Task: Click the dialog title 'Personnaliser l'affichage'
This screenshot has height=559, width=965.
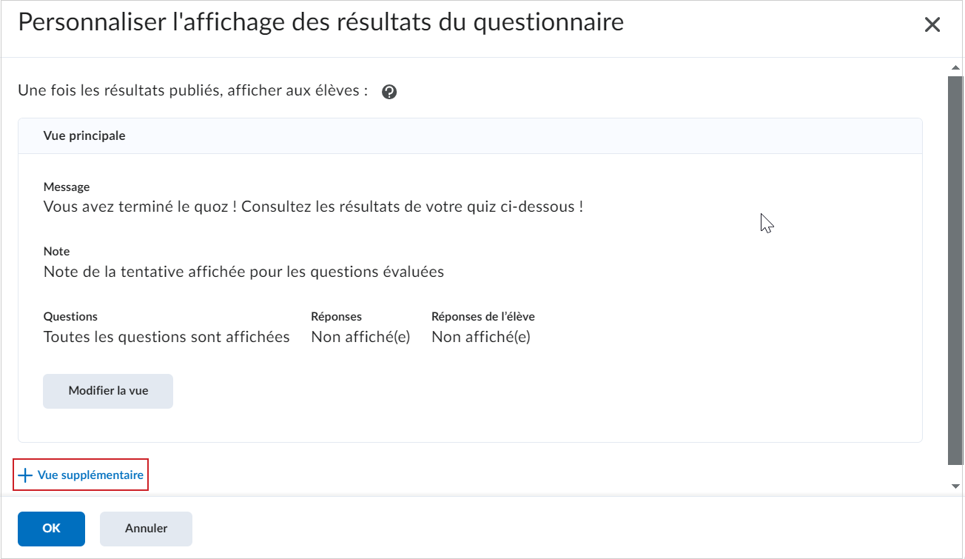Action: [320, 22]
